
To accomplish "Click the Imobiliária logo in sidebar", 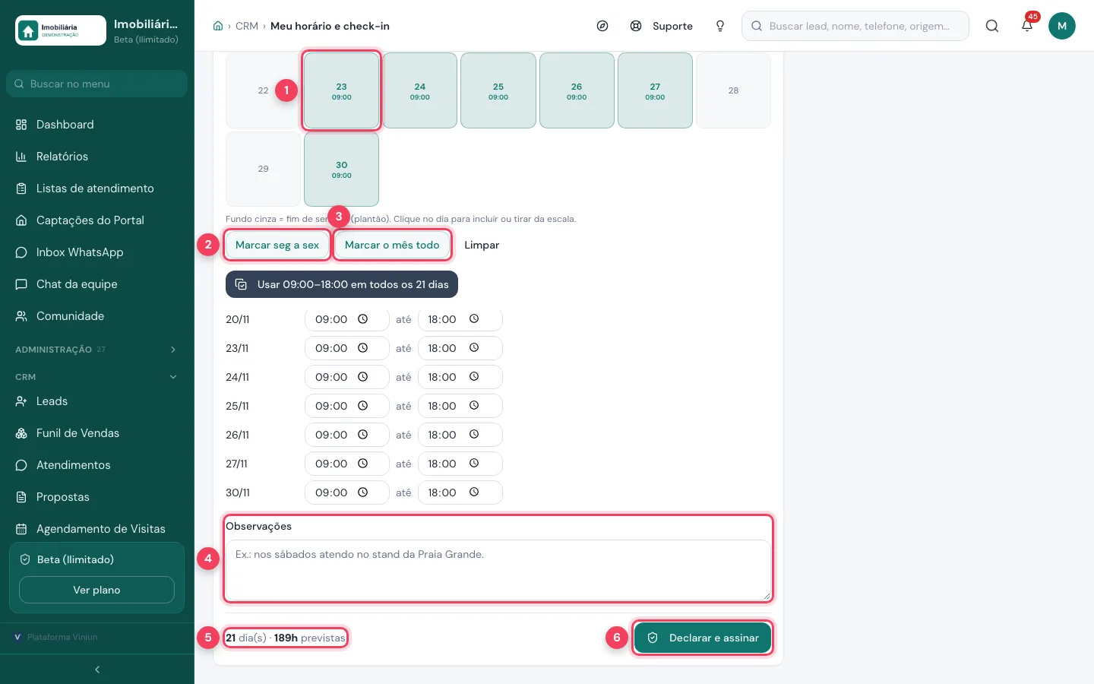I will (x=61, y=30).
